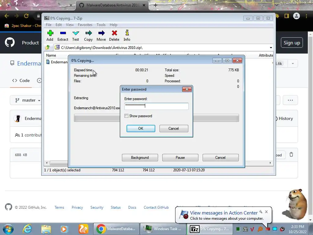Image resolution: width=313 pixels, height=235 pixels.
Task: Open the master branch dropdown on GitHub
Action: [28, 100]
